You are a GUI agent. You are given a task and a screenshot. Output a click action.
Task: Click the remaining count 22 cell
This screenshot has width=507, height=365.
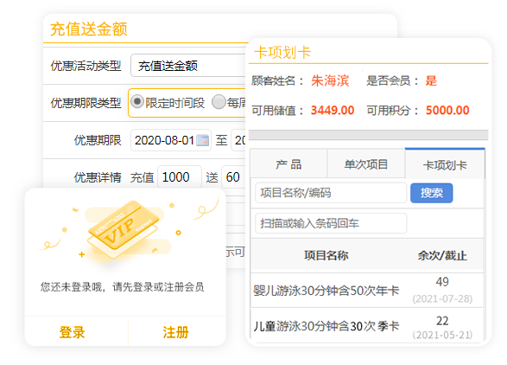click(x=442, y=321)
